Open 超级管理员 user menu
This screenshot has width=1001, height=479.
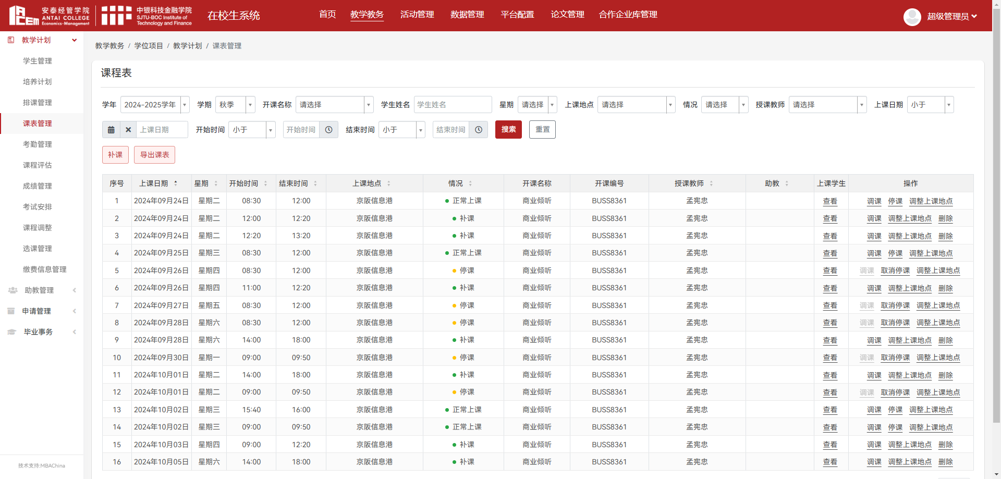(952, 17)
